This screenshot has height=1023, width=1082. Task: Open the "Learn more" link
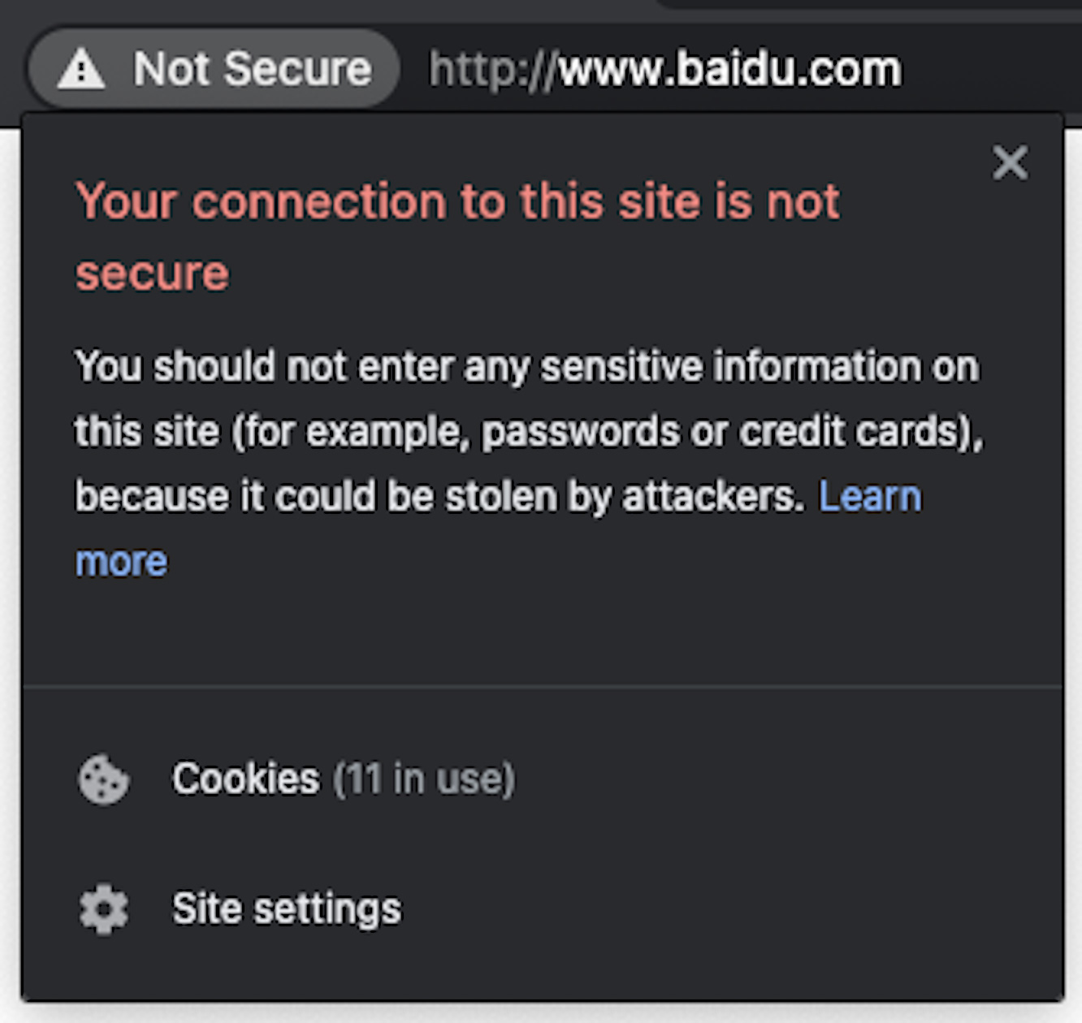coord(869,496)
